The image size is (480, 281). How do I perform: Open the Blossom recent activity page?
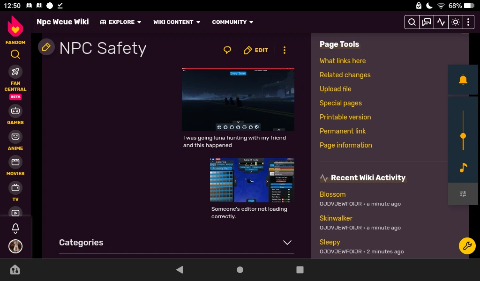click(x=332, y=194)
